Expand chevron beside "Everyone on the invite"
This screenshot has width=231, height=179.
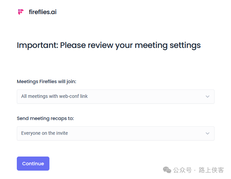[x=207, y=133]
